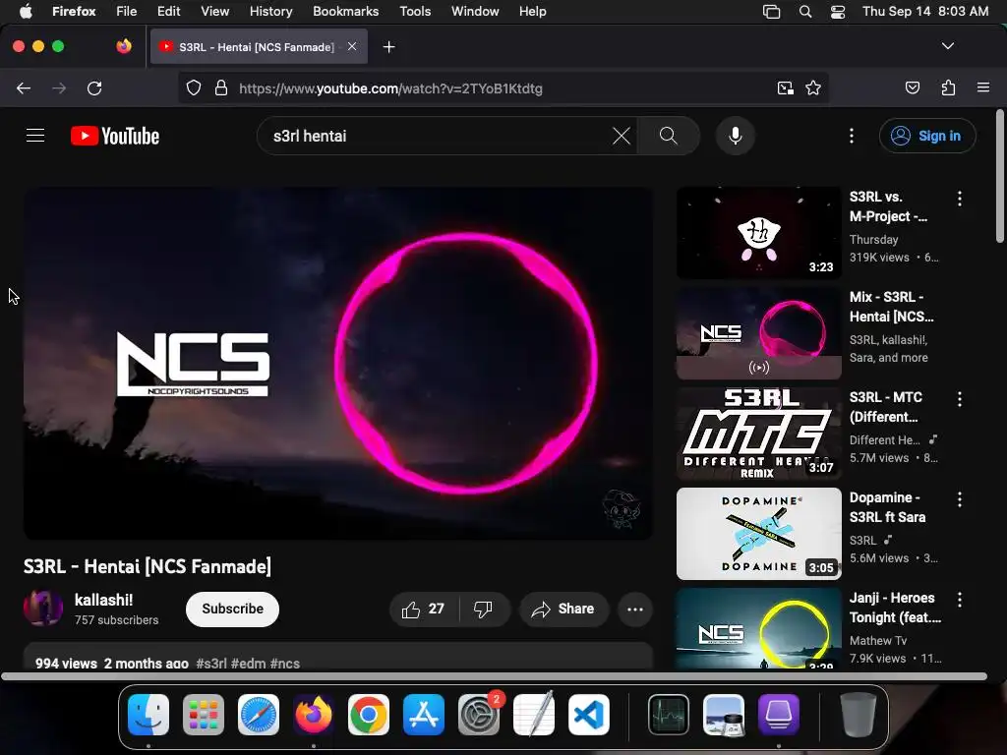Open YouTube settings three-dot menu

(851, 136)
